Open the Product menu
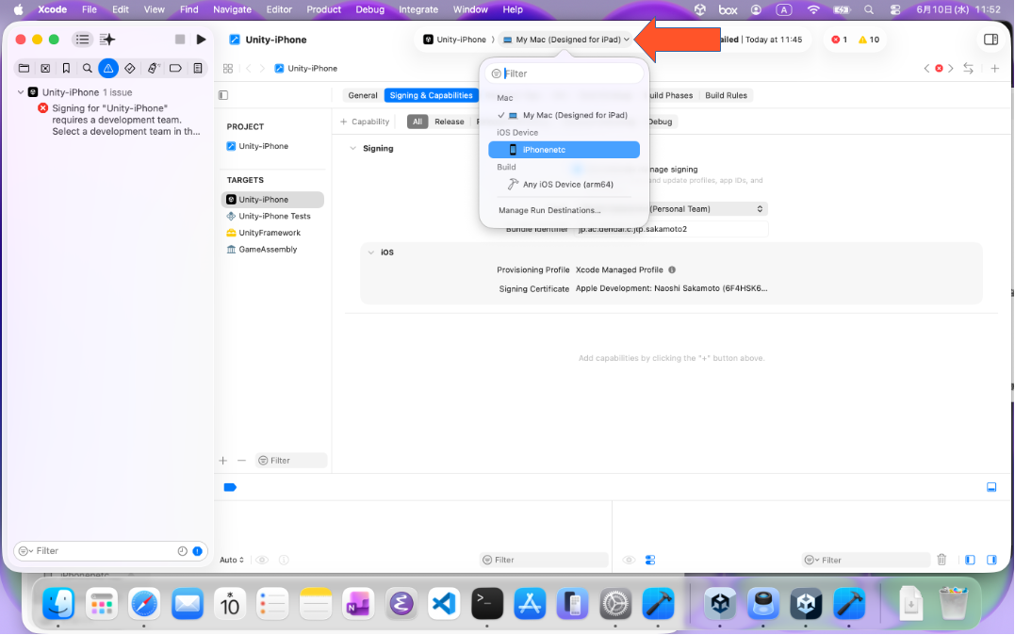The image size is (1015, 635). coord(323,9)
